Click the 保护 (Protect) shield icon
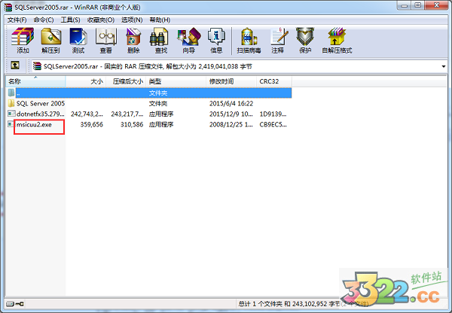Screen dimensions: 452x313 coord(305,37)
